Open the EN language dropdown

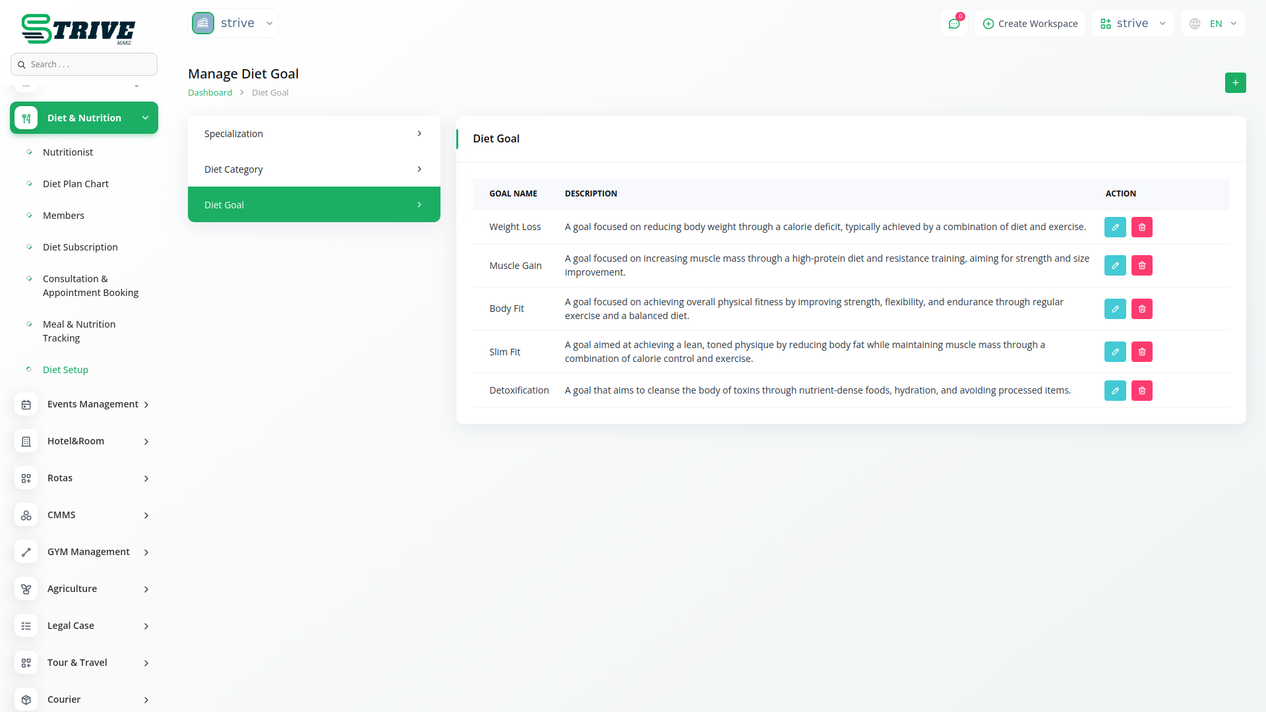coord(1213,24)
